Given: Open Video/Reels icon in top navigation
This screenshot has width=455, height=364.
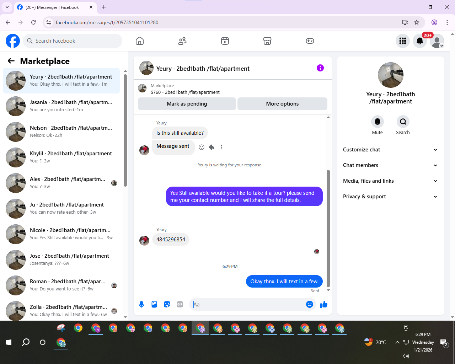Looking at the screenshot, I should pos(225,41).
